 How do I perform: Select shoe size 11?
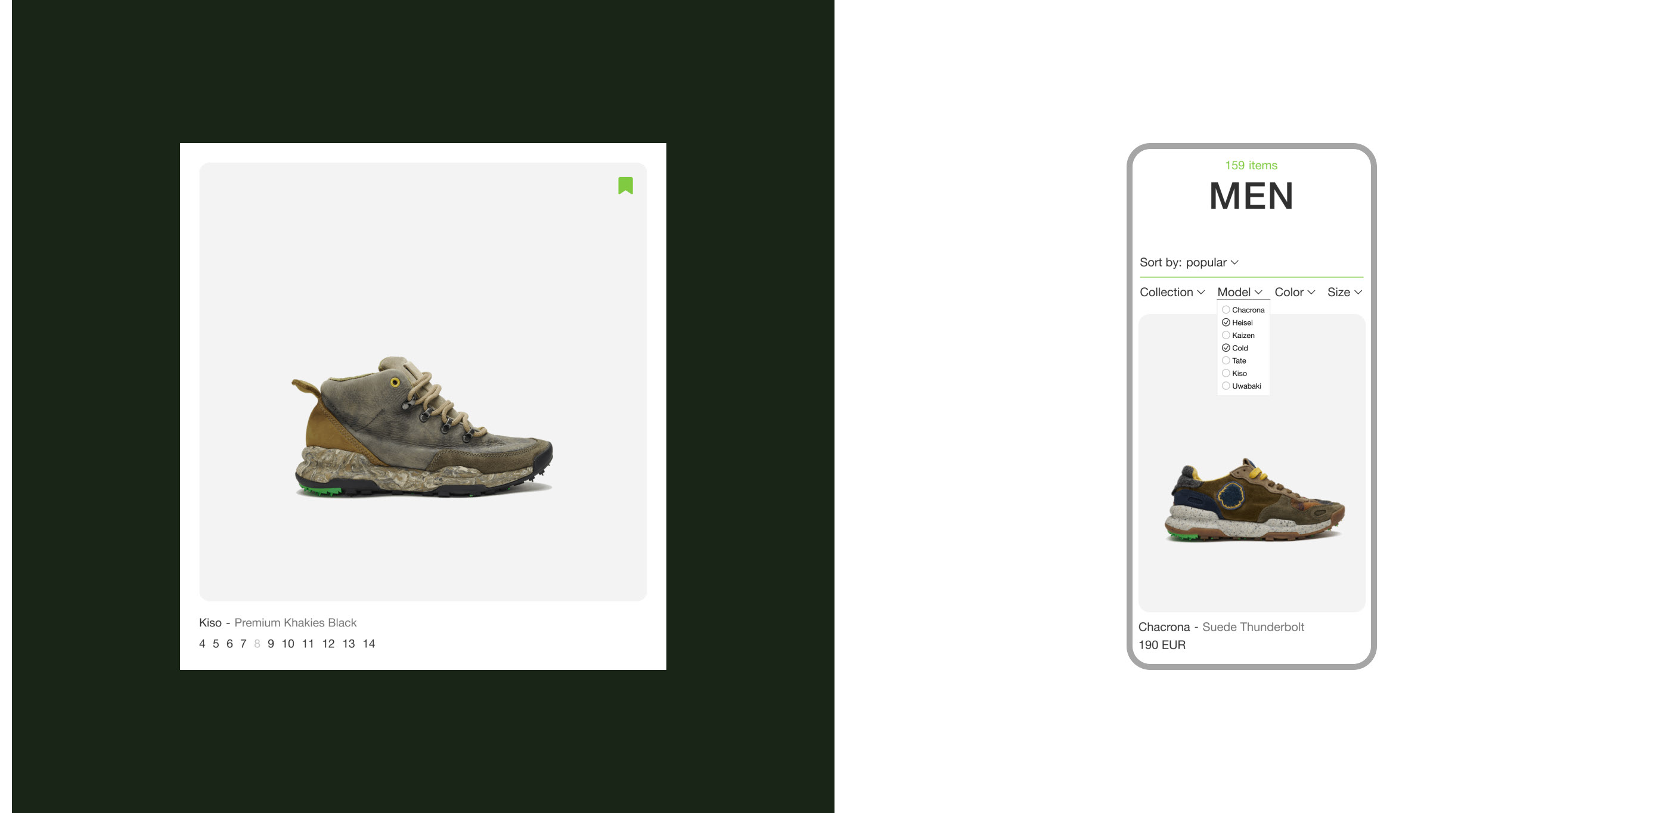[x=308, y=644]
